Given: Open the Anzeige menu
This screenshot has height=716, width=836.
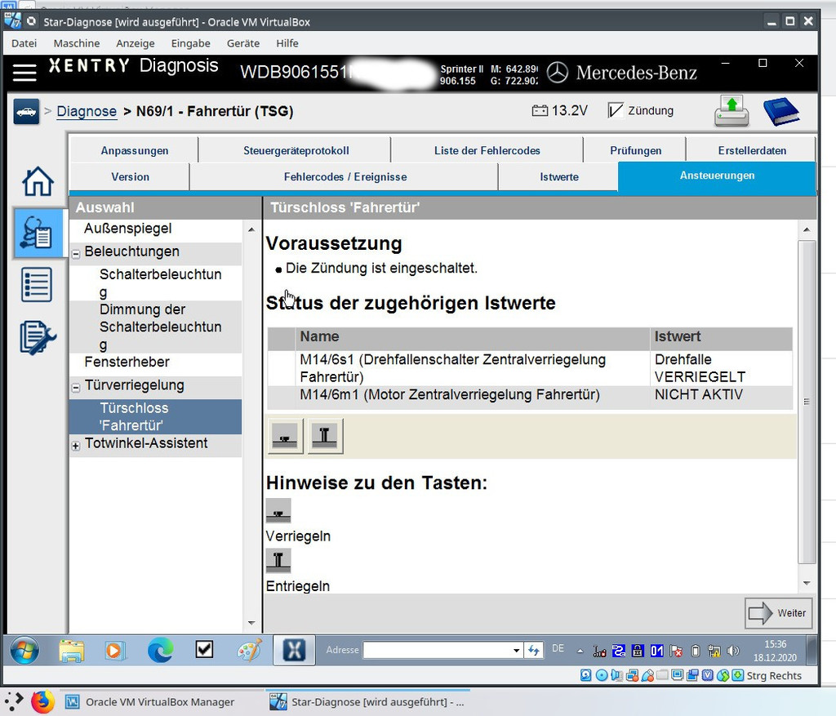Looking at the screenshot, I should pyautogui.click(x=136, y=43).
